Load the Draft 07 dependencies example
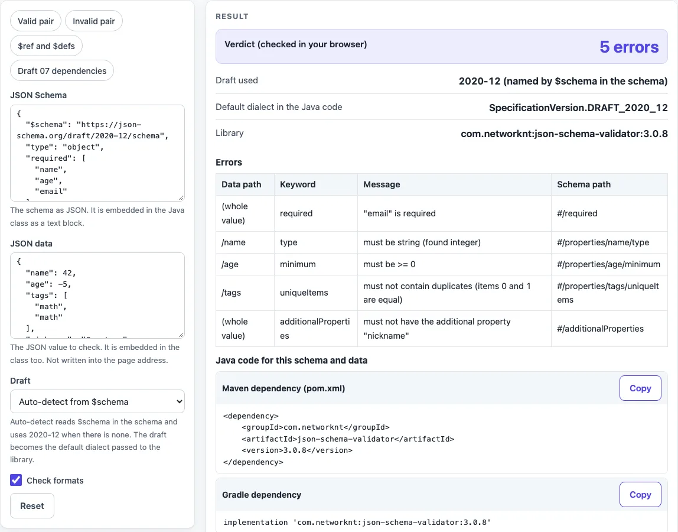 pyautogui.click(x=62, y=70)
